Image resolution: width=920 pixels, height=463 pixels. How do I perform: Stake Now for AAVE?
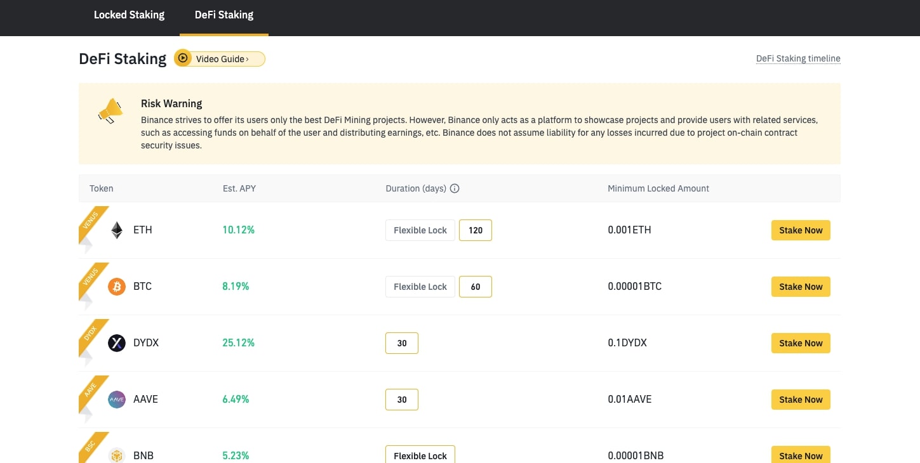pyautogui.click(x=801, y=400)
